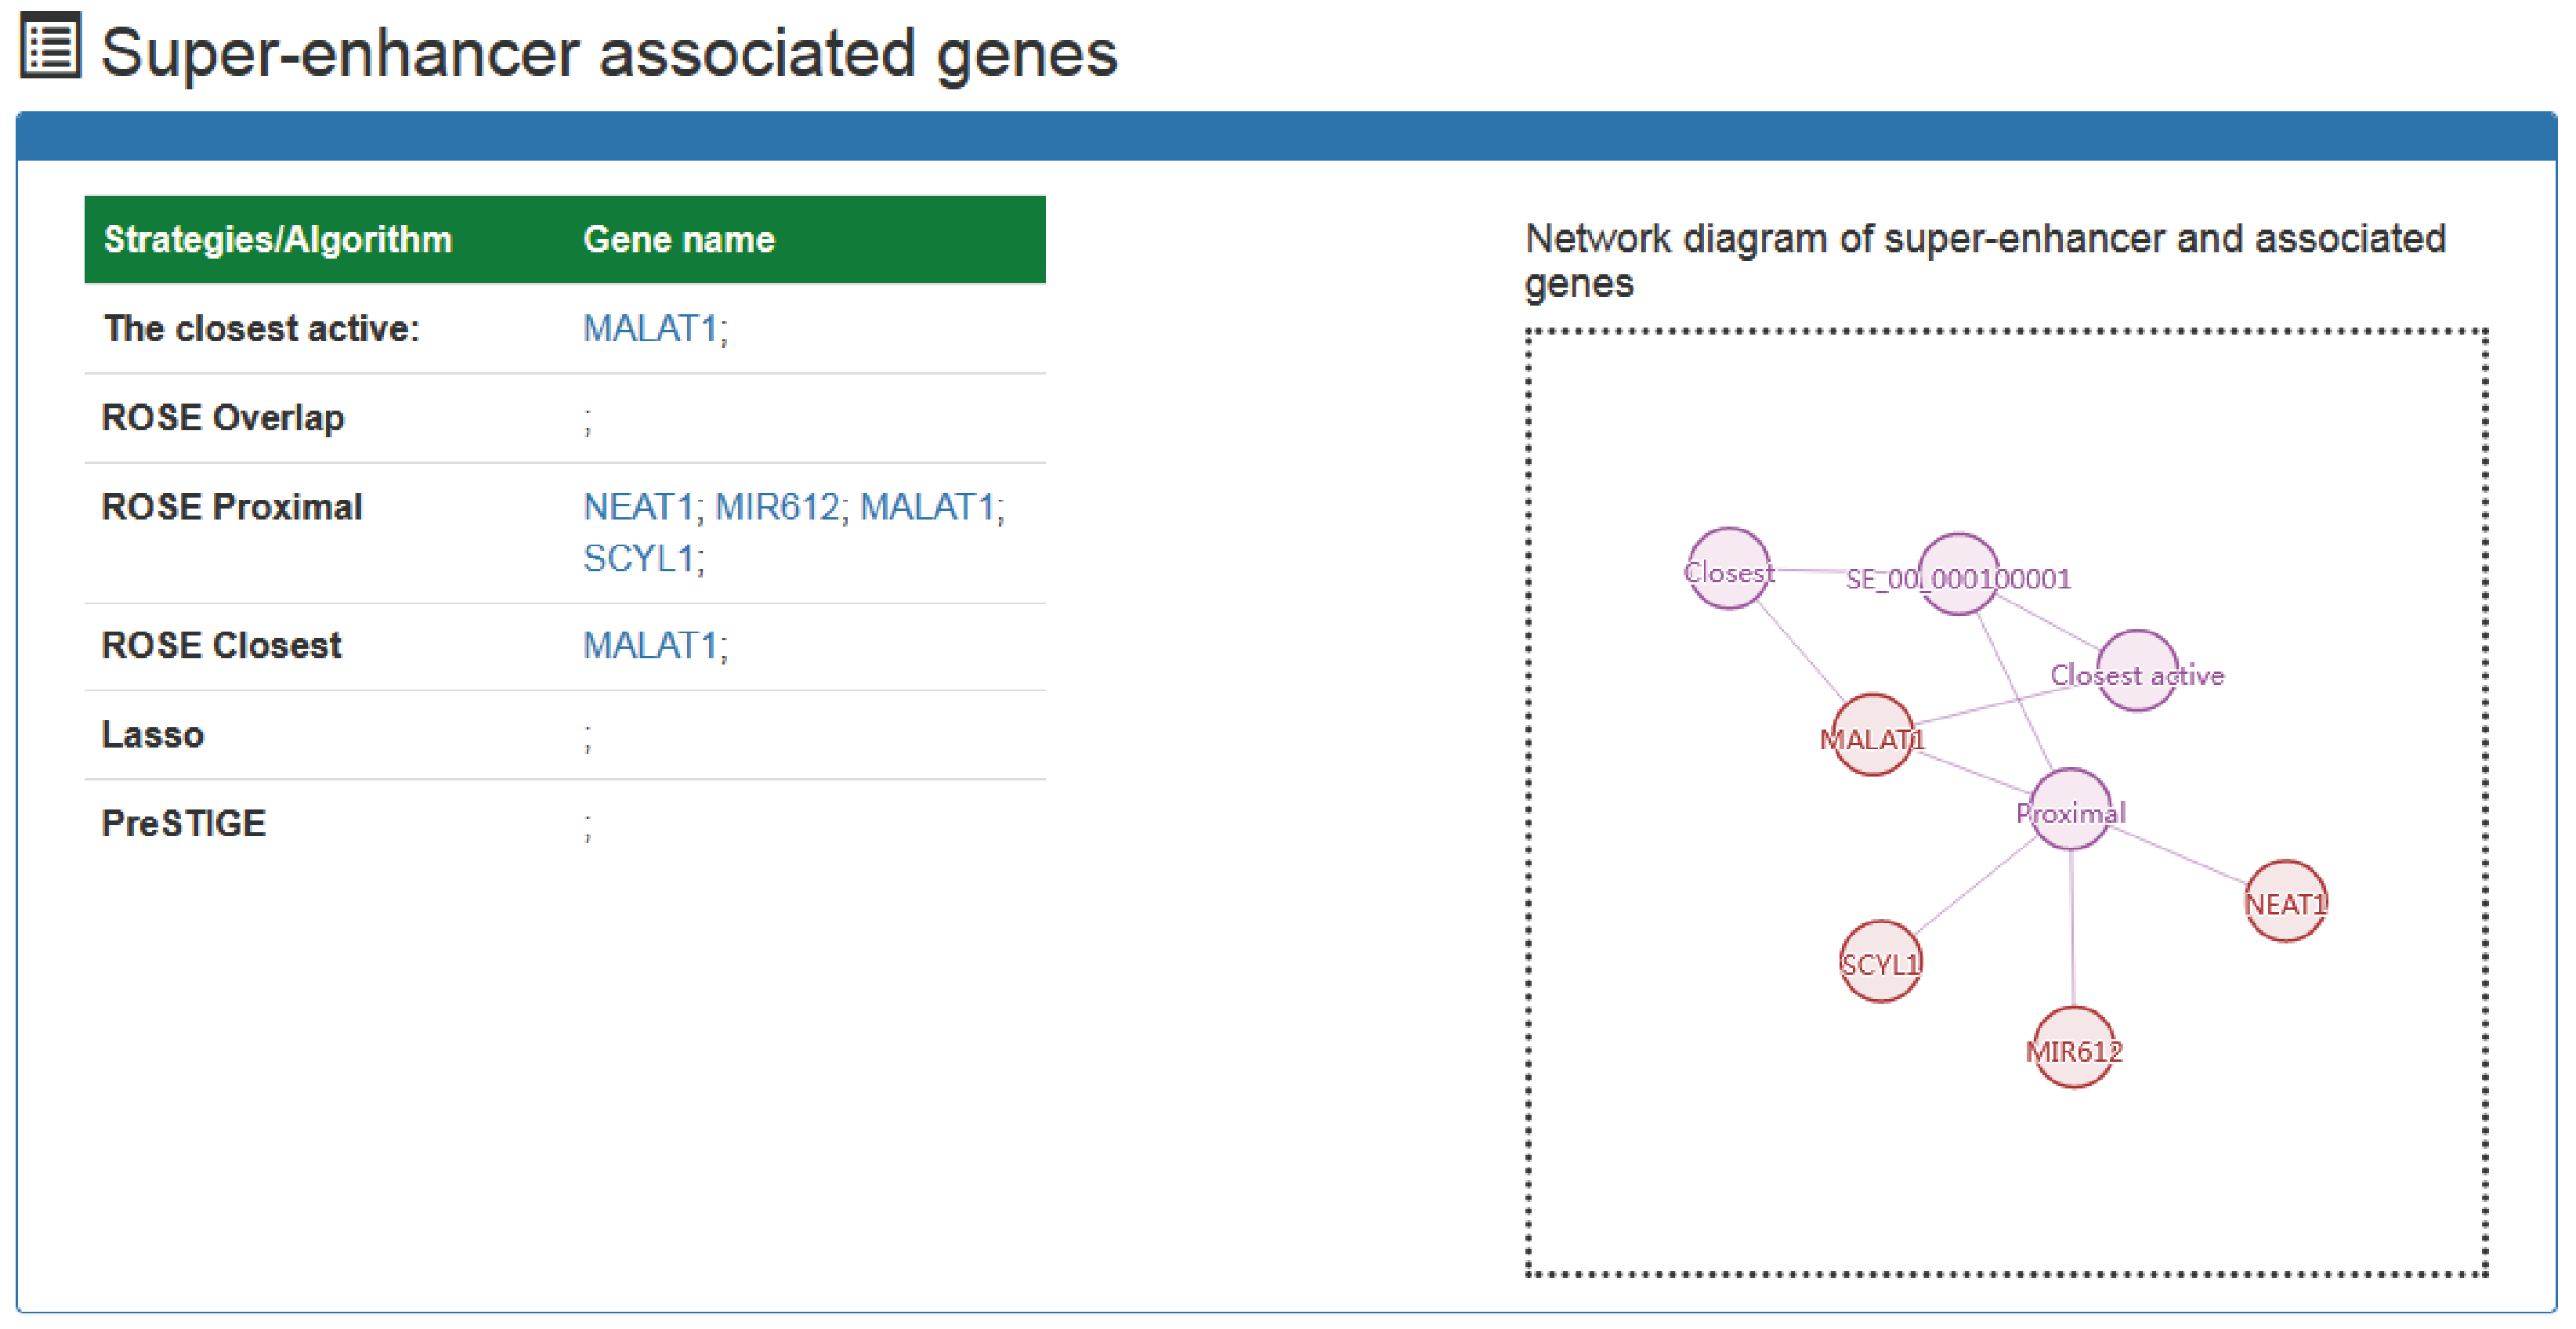Click the SCYL1 gene node
Image resolution: width=2576 pixels, height=1329 pixels.
1880,962
